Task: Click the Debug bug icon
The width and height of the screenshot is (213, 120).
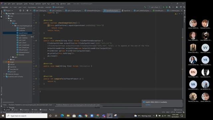Action: 167,7
